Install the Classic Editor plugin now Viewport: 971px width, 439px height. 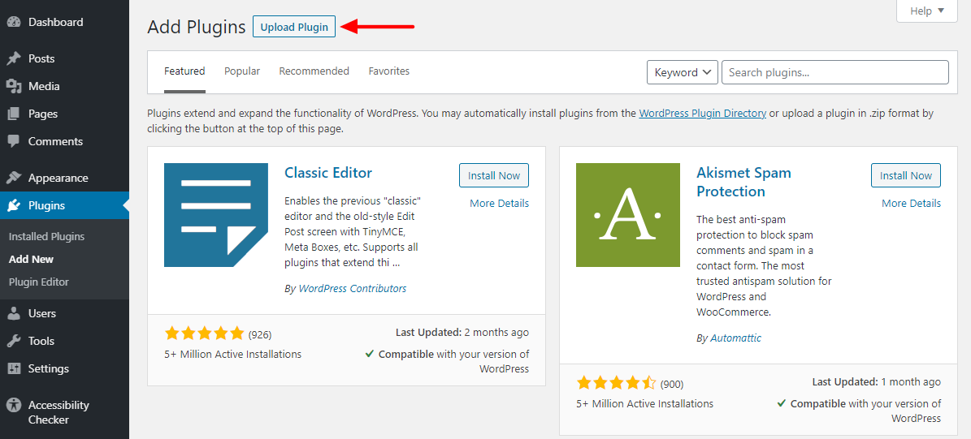pyautogui.click(x=494, y=175)
